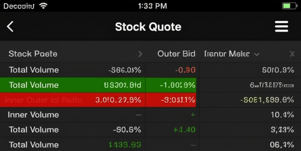The height and width of the screenshot is (151, 301).
Task: Tap the dash in Inner Volume row
Action: [138, 115]
